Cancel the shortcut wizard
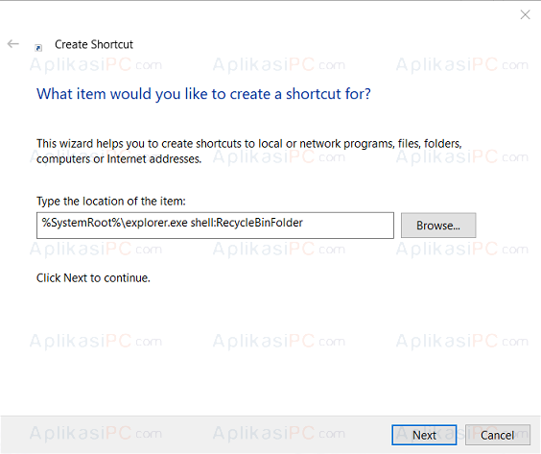The width and height of the screenshot is (541, 454). tap(497, 435)
